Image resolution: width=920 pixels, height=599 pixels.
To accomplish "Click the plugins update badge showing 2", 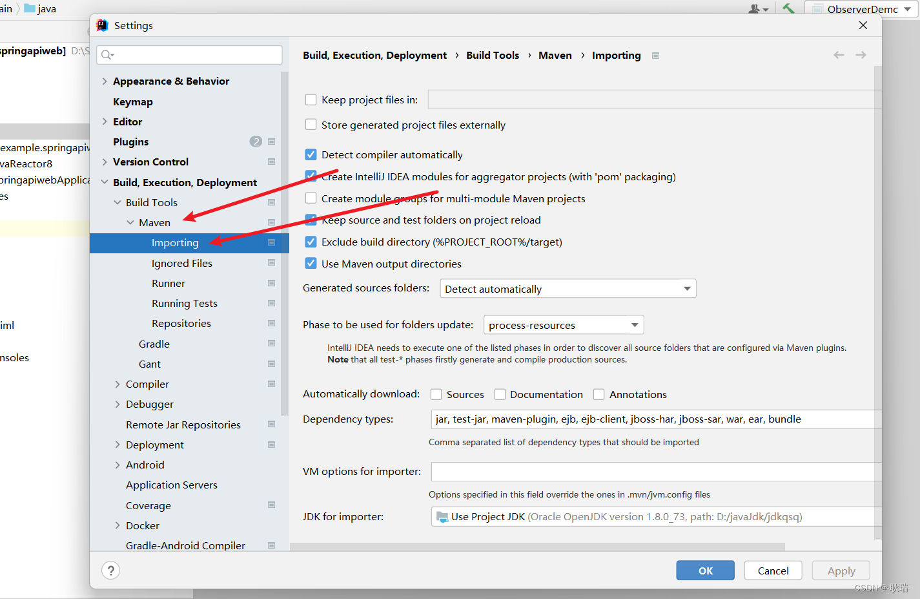I will pos(256,142).
